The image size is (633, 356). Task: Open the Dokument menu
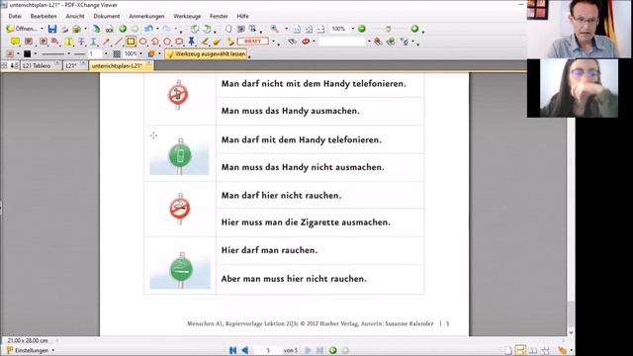tap(107, 16)
